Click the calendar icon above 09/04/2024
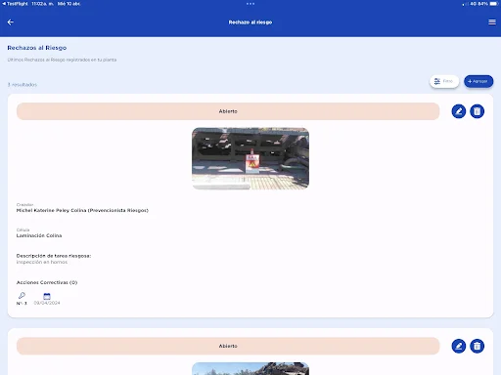501x375 pixels. (47, 296)
